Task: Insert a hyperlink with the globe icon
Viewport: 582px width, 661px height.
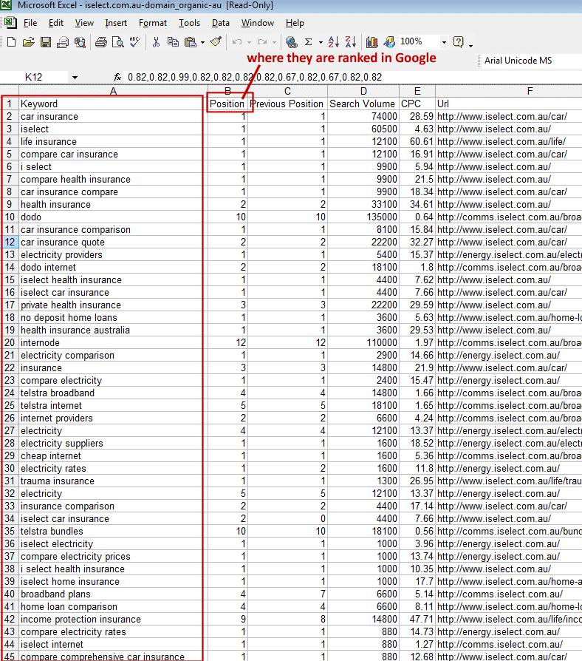Action: point(291,41)
